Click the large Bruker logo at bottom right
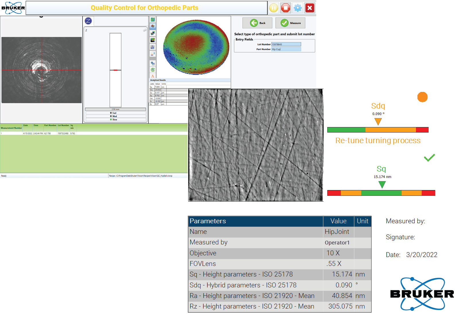The image size is (455, 316). pyautogui.click(x=422, y=294)
